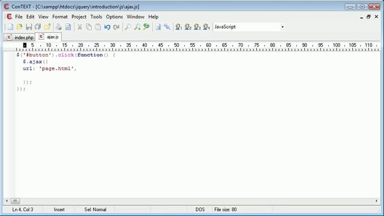Click the Copy icon in toolbar
This screenshot has width=384, height=216.
(89, 27)
